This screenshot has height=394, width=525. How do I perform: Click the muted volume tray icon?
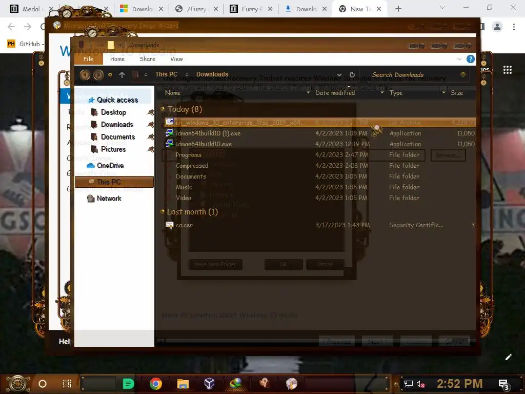pos(420,384)
